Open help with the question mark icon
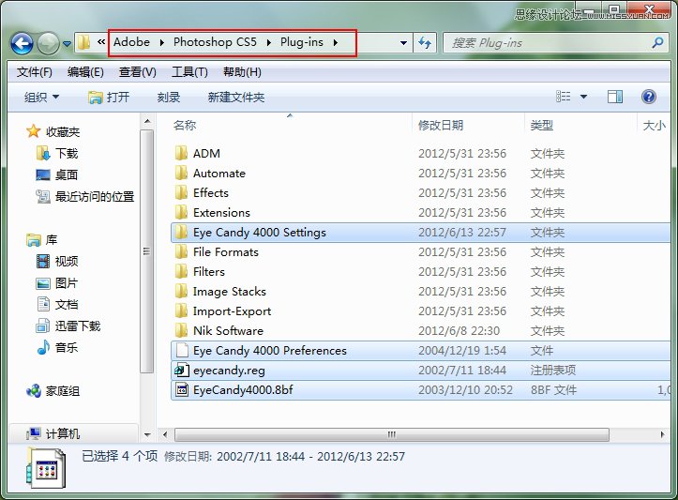 (x=649, y=97)
